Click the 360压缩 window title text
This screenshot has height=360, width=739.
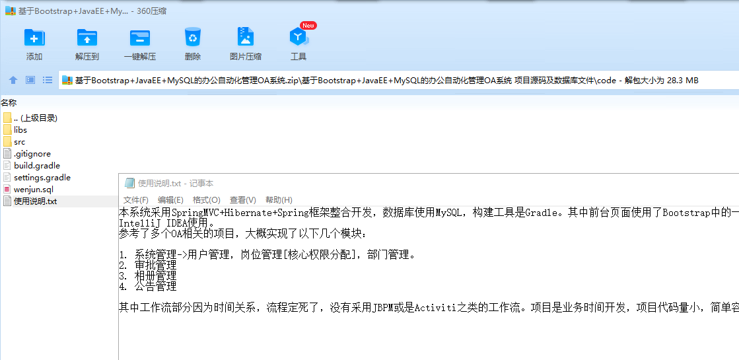(92, 11)
